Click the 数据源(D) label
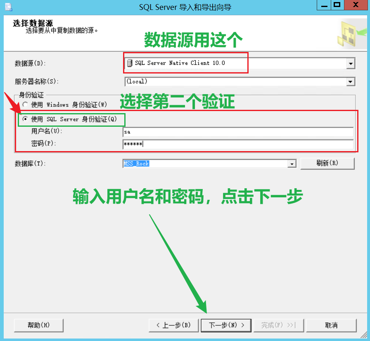 pos(30,64)
